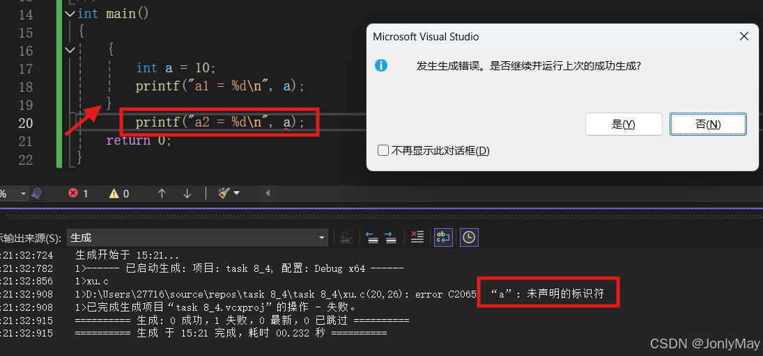Toggle word wrap in output window
Viewport: 763px width, 356px height.
[443, 237]
